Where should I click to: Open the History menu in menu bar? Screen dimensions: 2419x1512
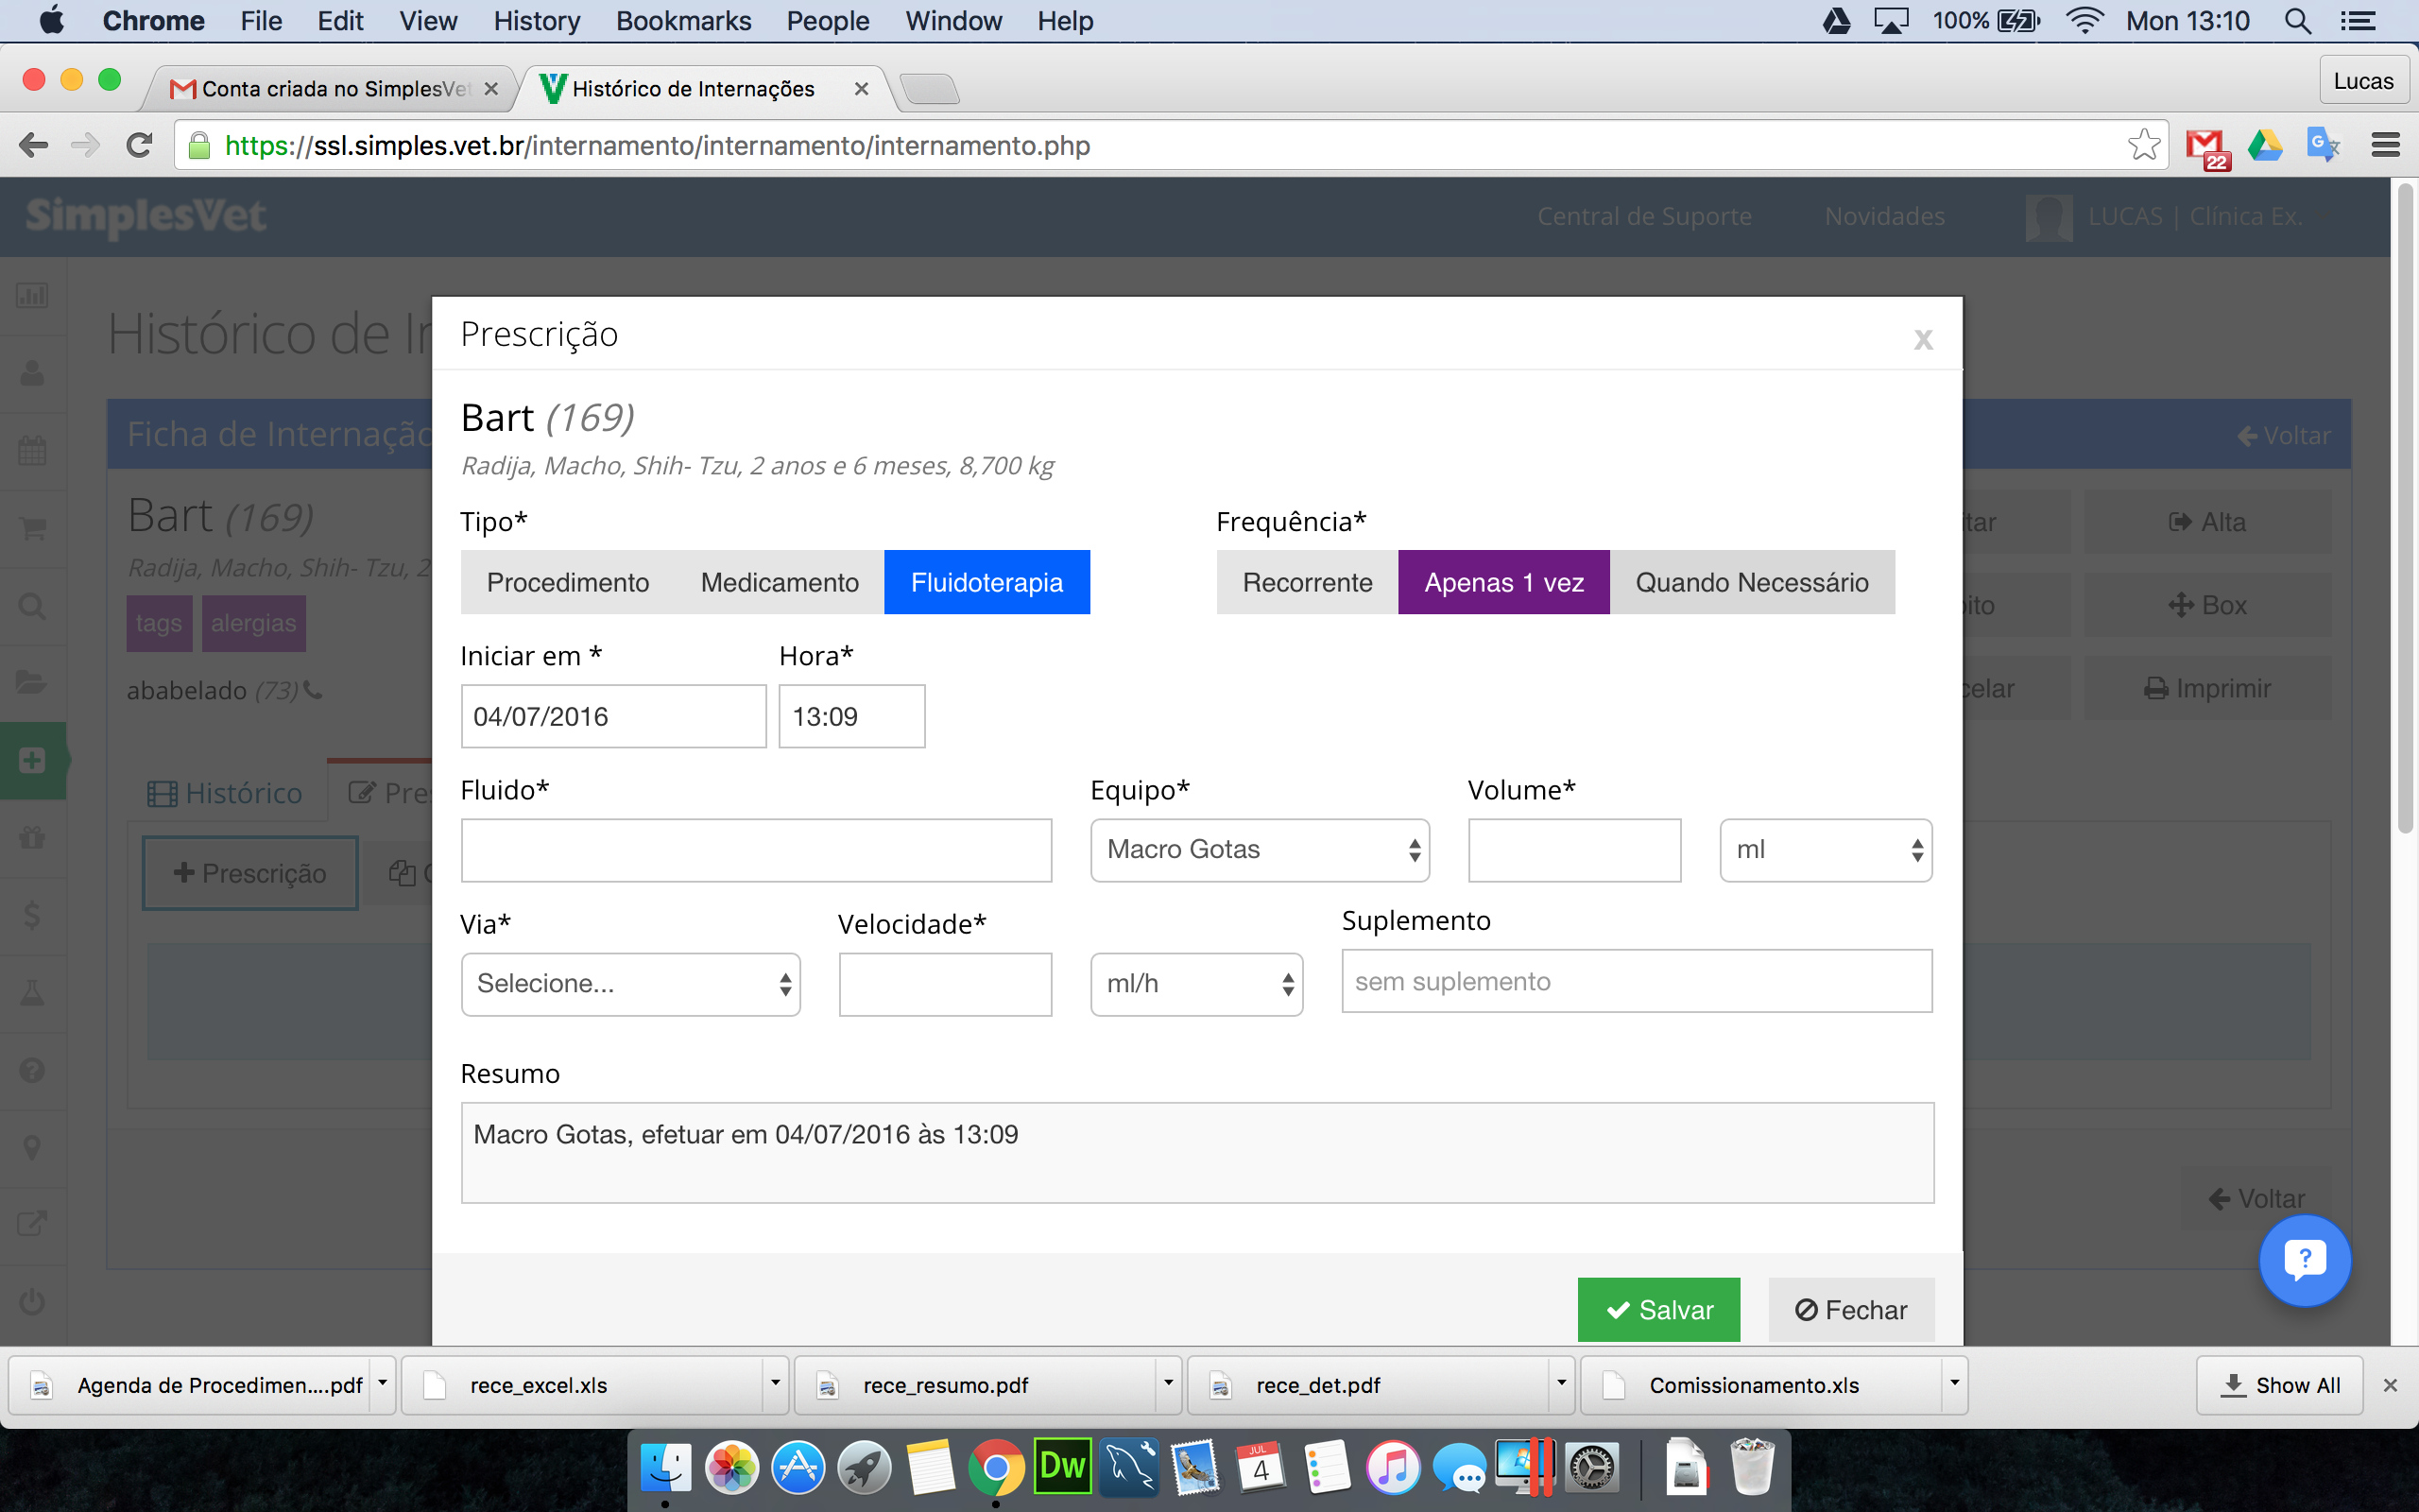tap(536, 21)
